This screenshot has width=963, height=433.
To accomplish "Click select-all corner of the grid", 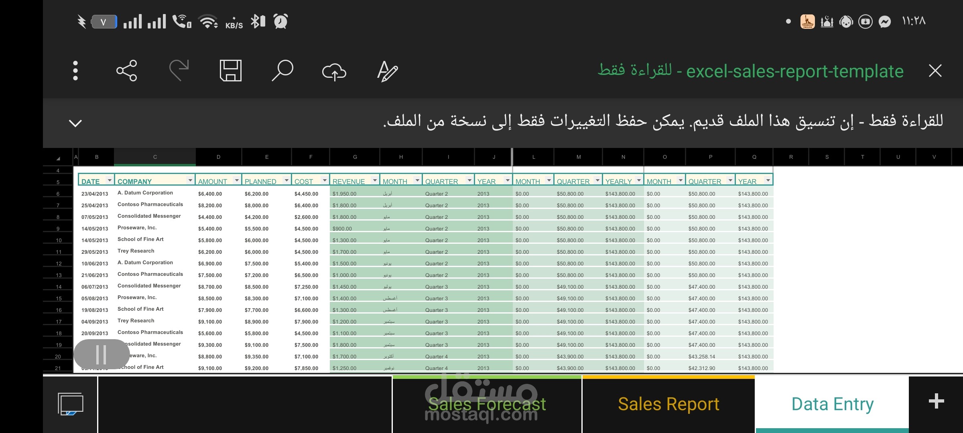I will point(58,158).
